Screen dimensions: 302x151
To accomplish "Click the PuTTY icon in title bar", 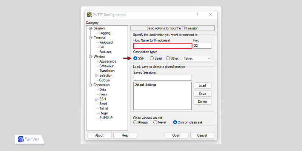I will pyautogui.click(x=89, y=14).
